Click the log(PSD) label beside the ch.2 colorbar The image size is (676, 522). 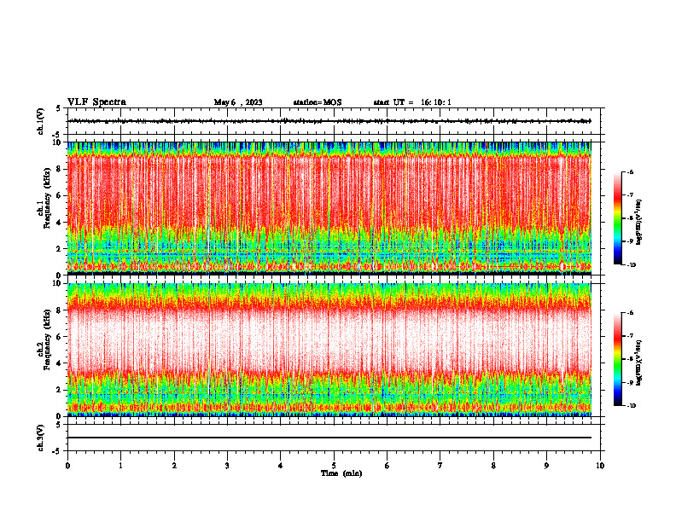639,362
